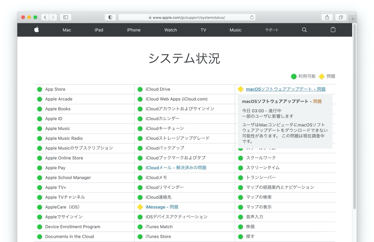Open the shopping bag icon
Viewport: 374px width, 242px height.
point(333,30)
